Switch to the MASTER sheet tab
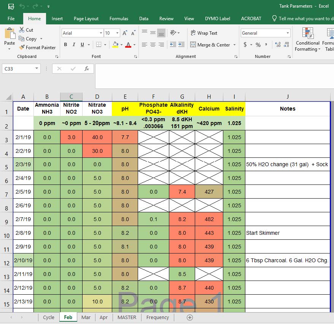 click(x=127, y=317)
